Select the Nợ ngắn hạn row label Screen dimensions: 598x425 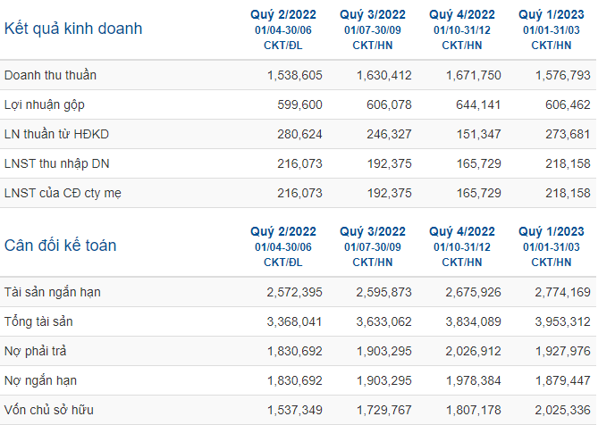tap(40, 380)
